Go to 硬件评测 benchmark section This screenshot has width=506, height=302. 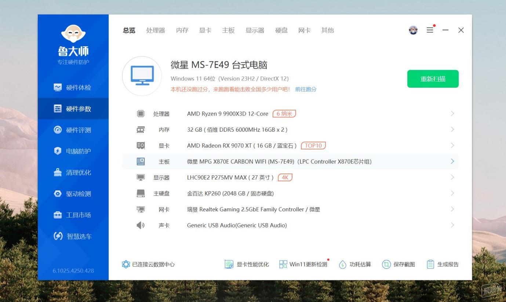point(73,130)
